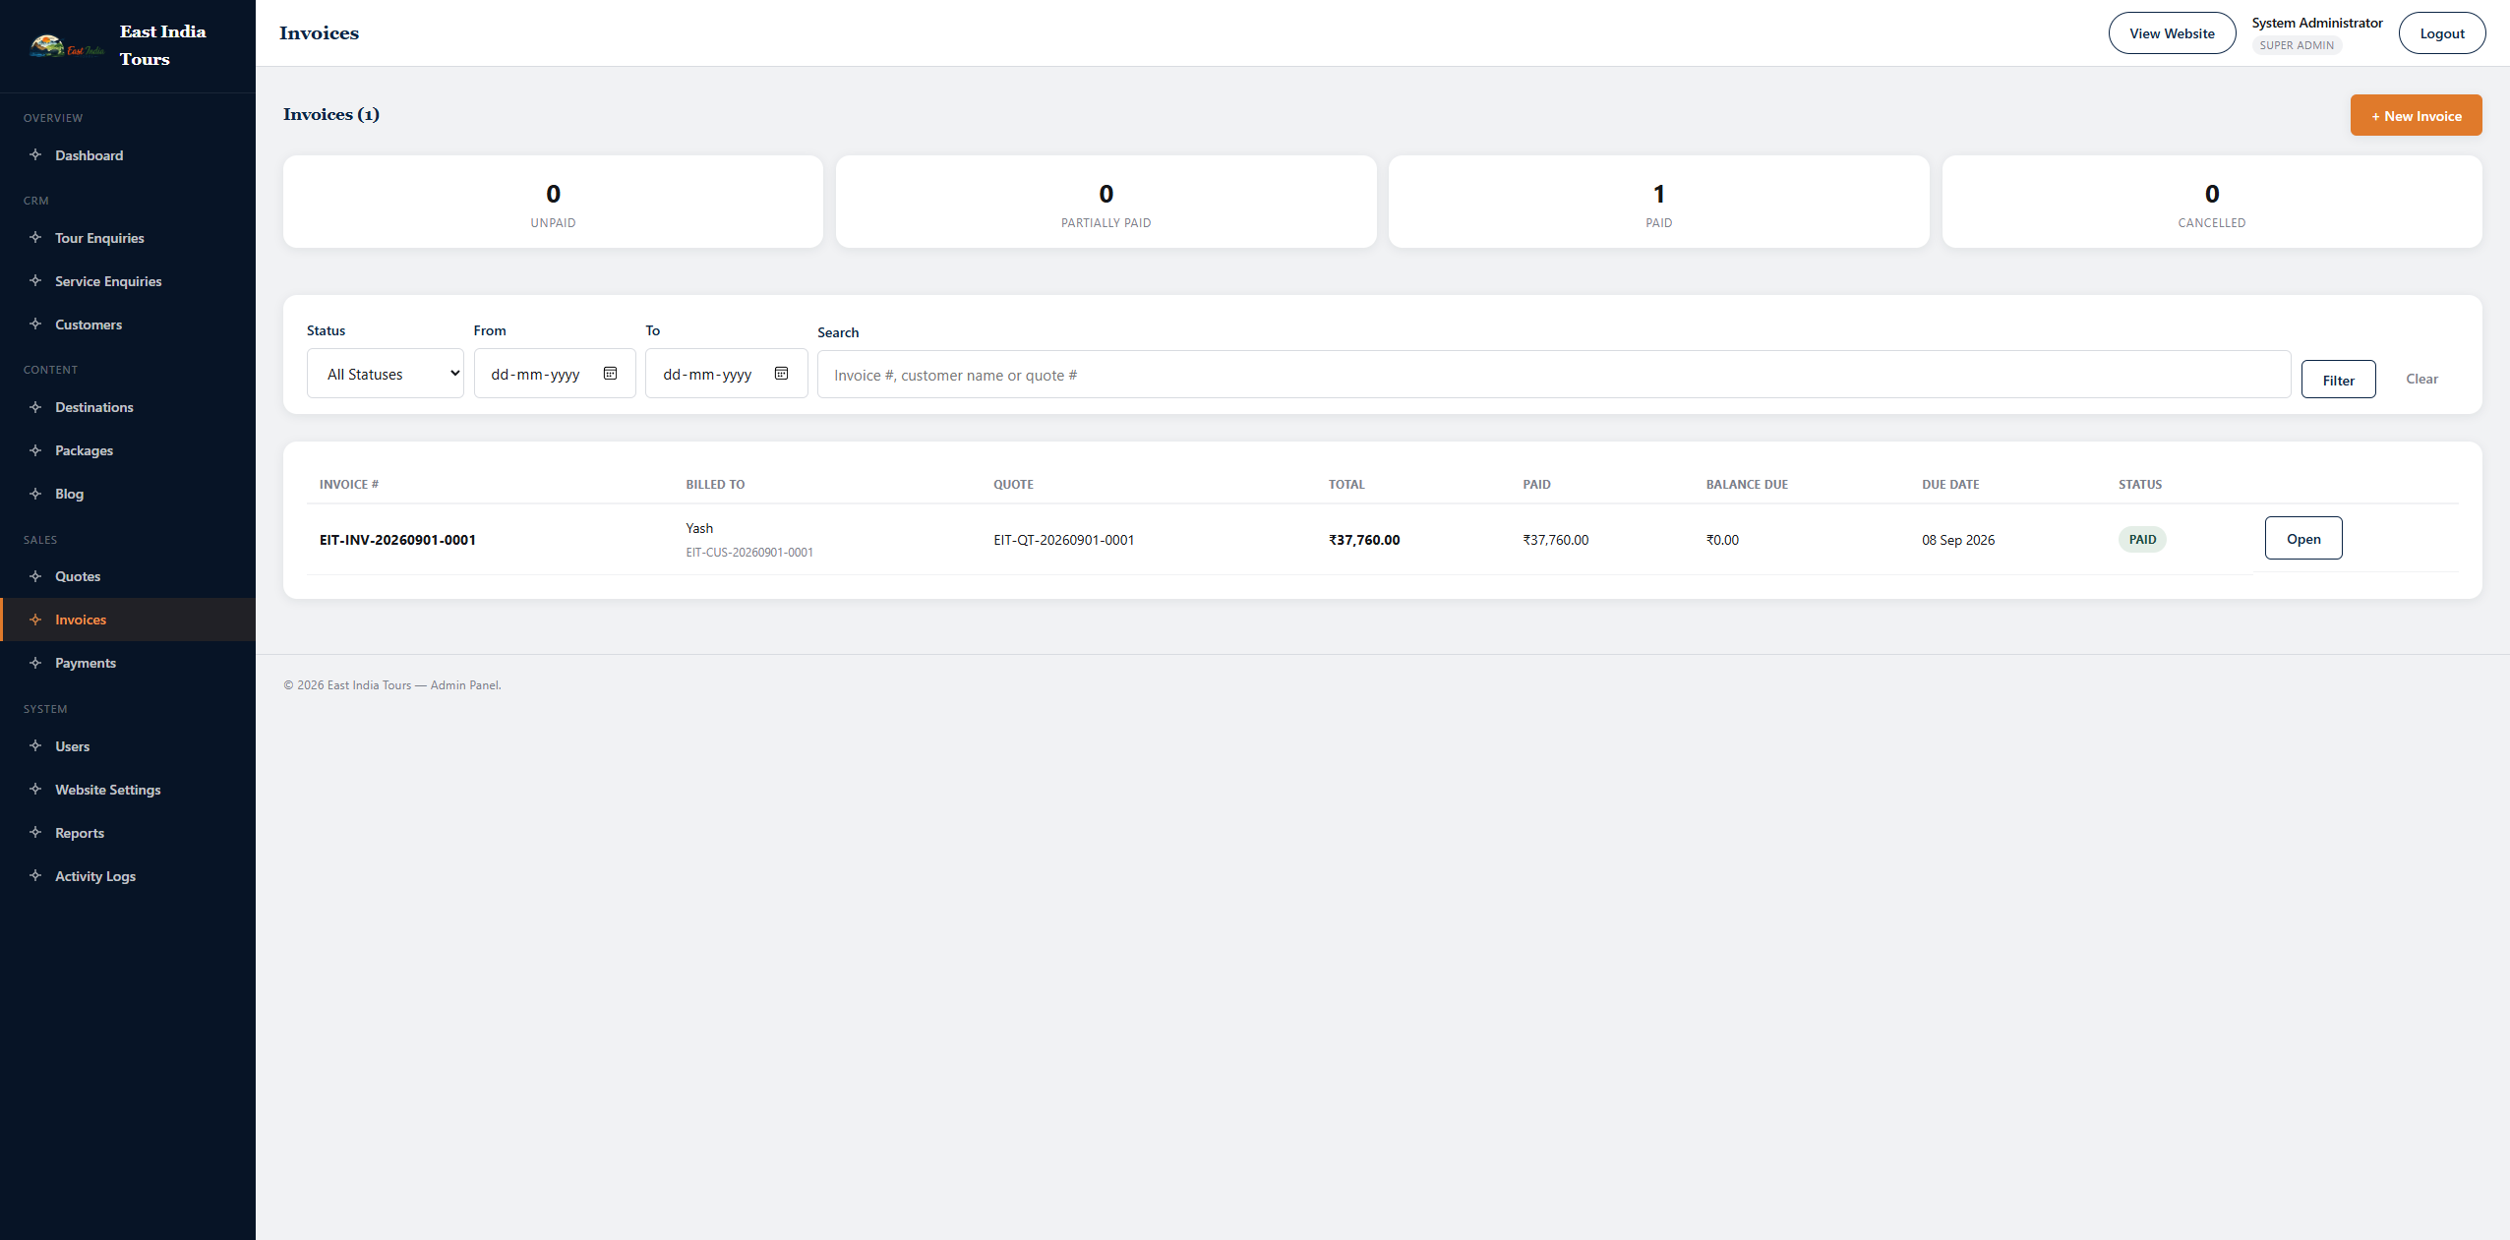The image size is (2510, 1240).
Task: Click the From date input field
Action: (x=555, y=374)
